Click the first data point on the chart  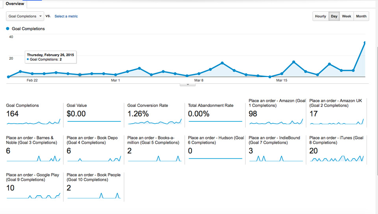click(8, 77)
